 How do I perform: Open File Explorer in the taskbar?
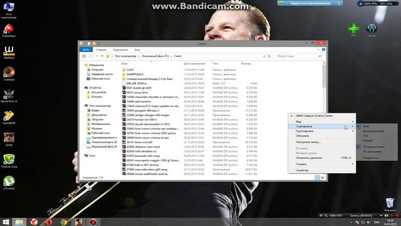click(19, 222)
